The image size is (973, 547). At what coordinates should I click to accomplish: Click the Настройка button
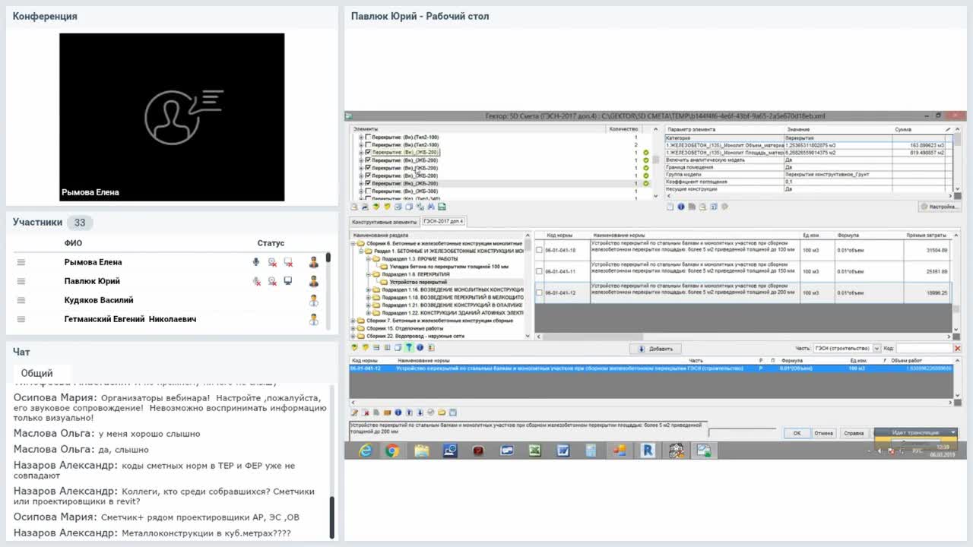(x=940, y=207)
